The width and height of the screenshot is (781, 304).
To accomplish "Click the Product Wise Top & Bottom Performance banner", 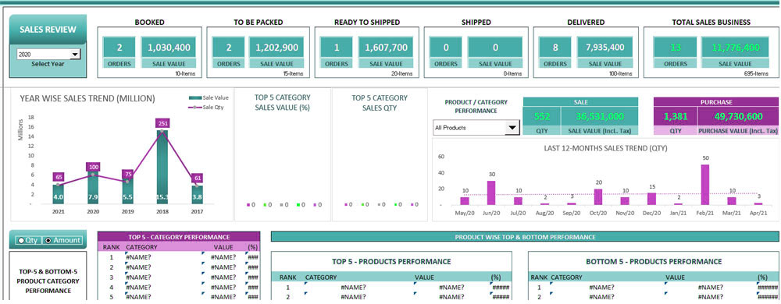I will tap(525, 237).
